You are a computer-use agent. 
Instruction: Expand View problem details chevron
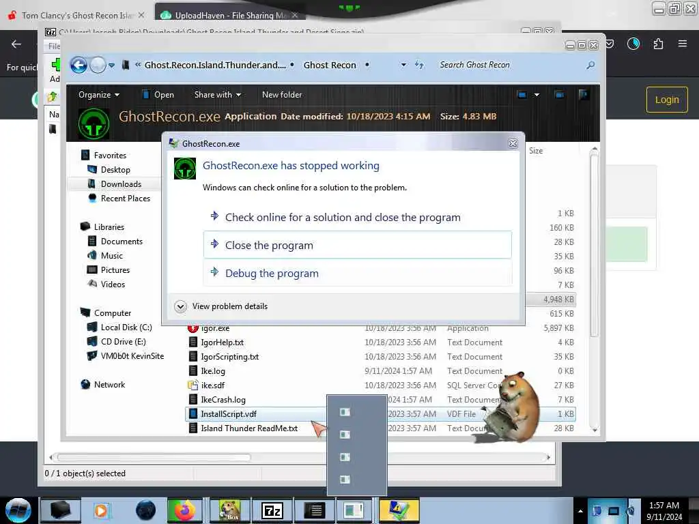pos(180,306)
